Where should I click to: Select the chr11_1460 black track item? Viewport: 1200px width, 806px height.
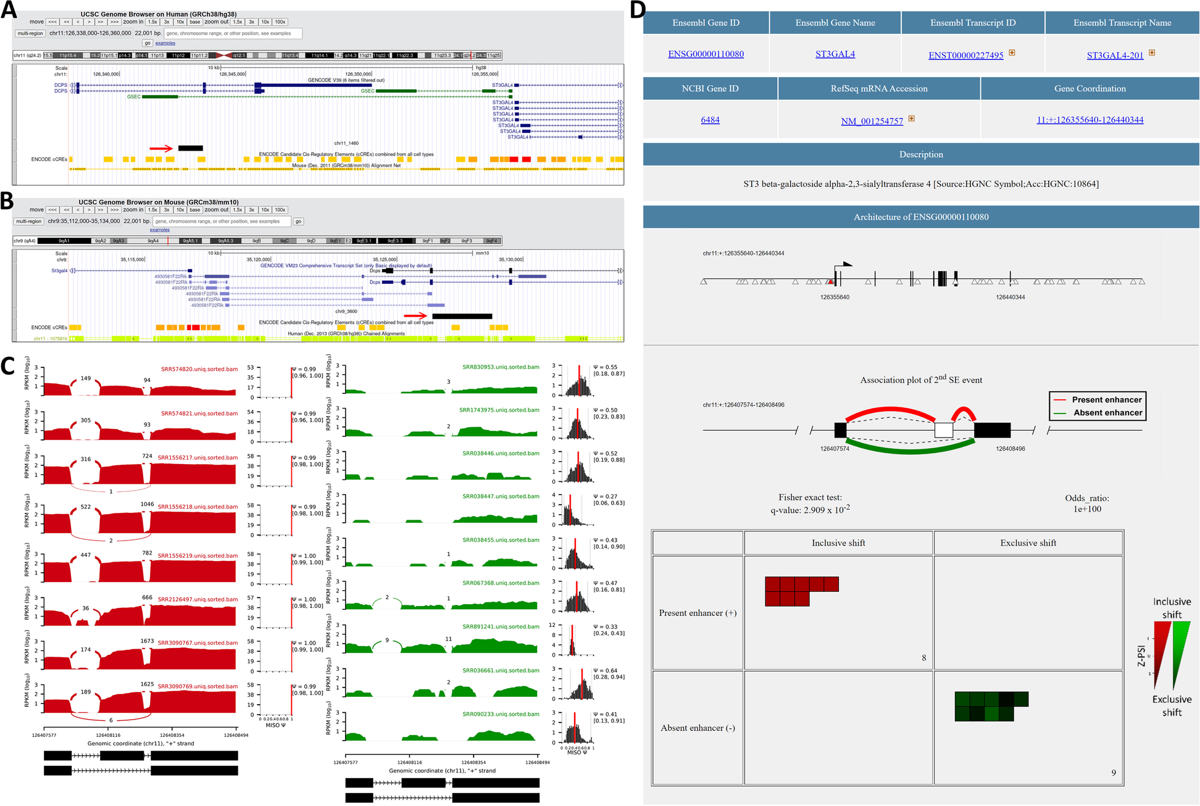[x=190, y=148]
